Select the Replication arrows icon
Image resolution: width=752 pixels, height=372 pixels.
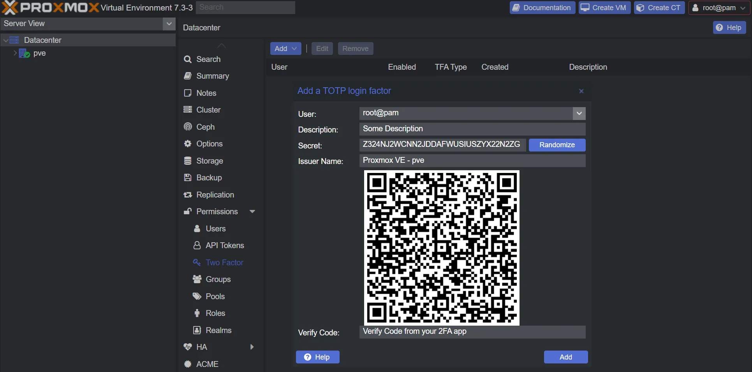pos(188,195)
